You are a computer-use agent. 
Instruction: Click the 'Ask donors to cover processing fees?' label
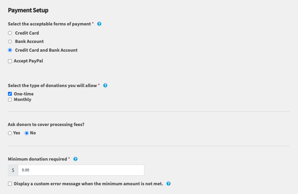tap(46, 124)
